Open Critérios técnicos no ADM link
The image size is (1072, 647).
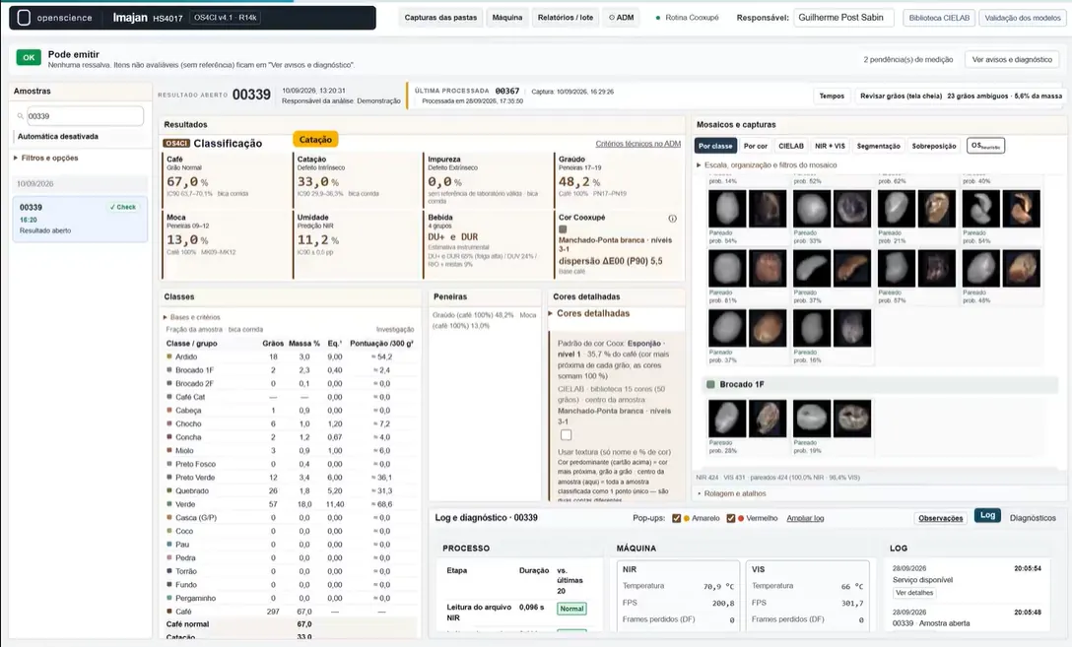pyautogui.click(x=637, y=144)
